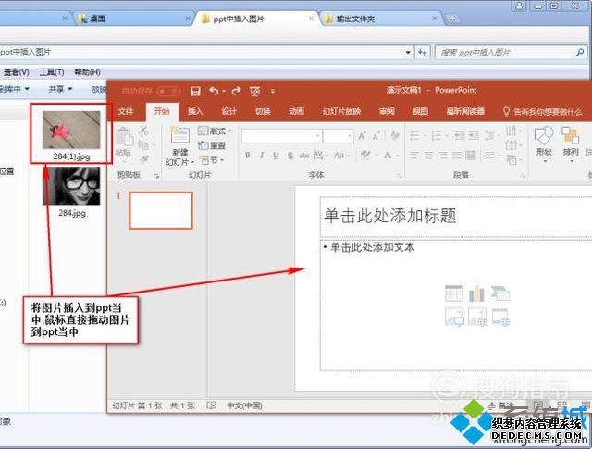Open Explorer Tools (工具) menu
Image resolution: width=592 pixels, height=449 pixels.
pos(52,72)
